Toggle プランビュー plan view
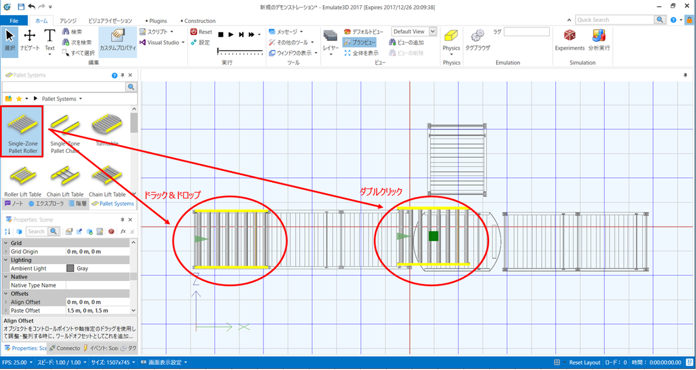The height and width of the screenshot is (370, 696). coord(360,42)
